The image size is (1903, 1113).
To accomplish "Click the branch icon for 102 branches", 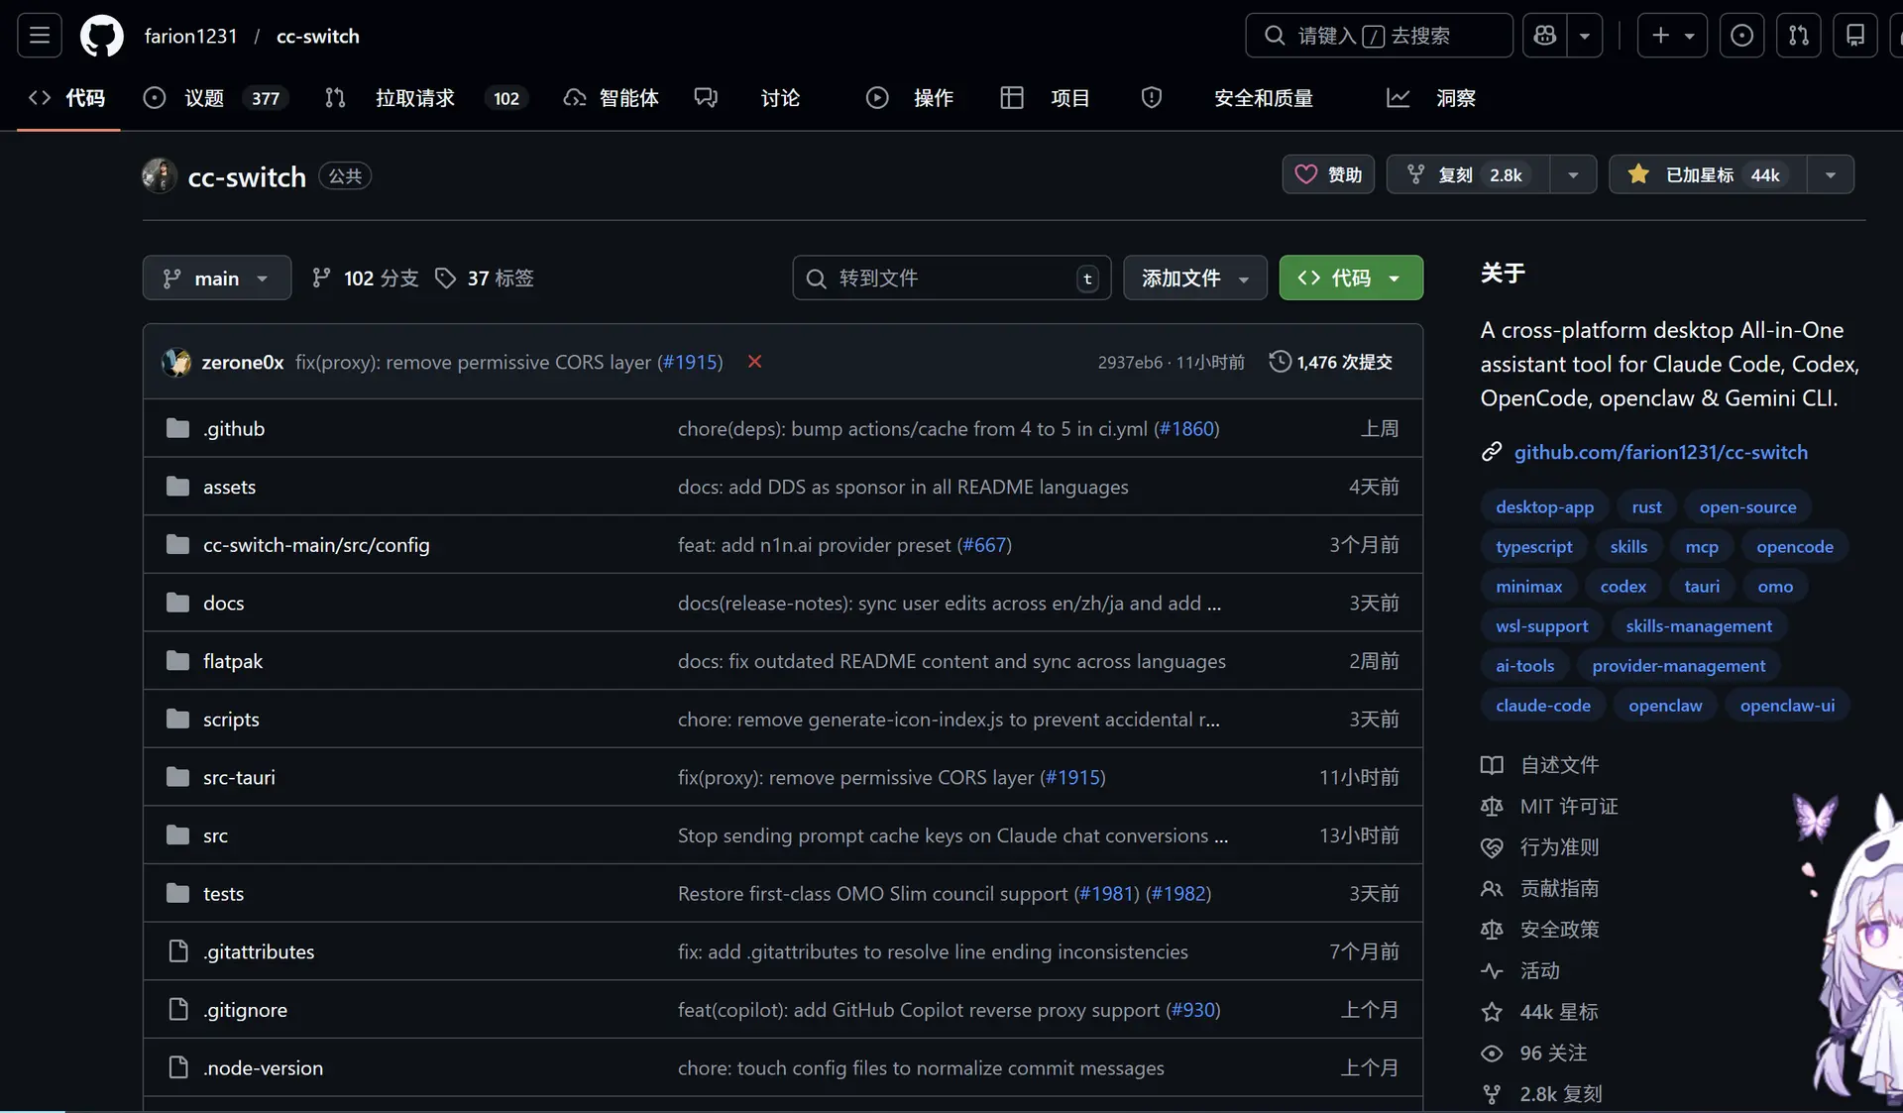I will click(321, 278).
